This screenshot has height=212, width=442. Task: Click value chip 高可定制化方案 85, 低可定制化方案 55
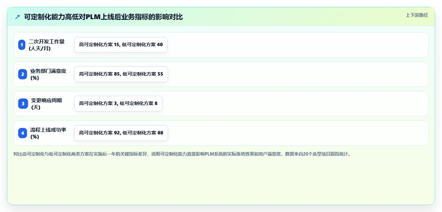(x=121, y=74)
